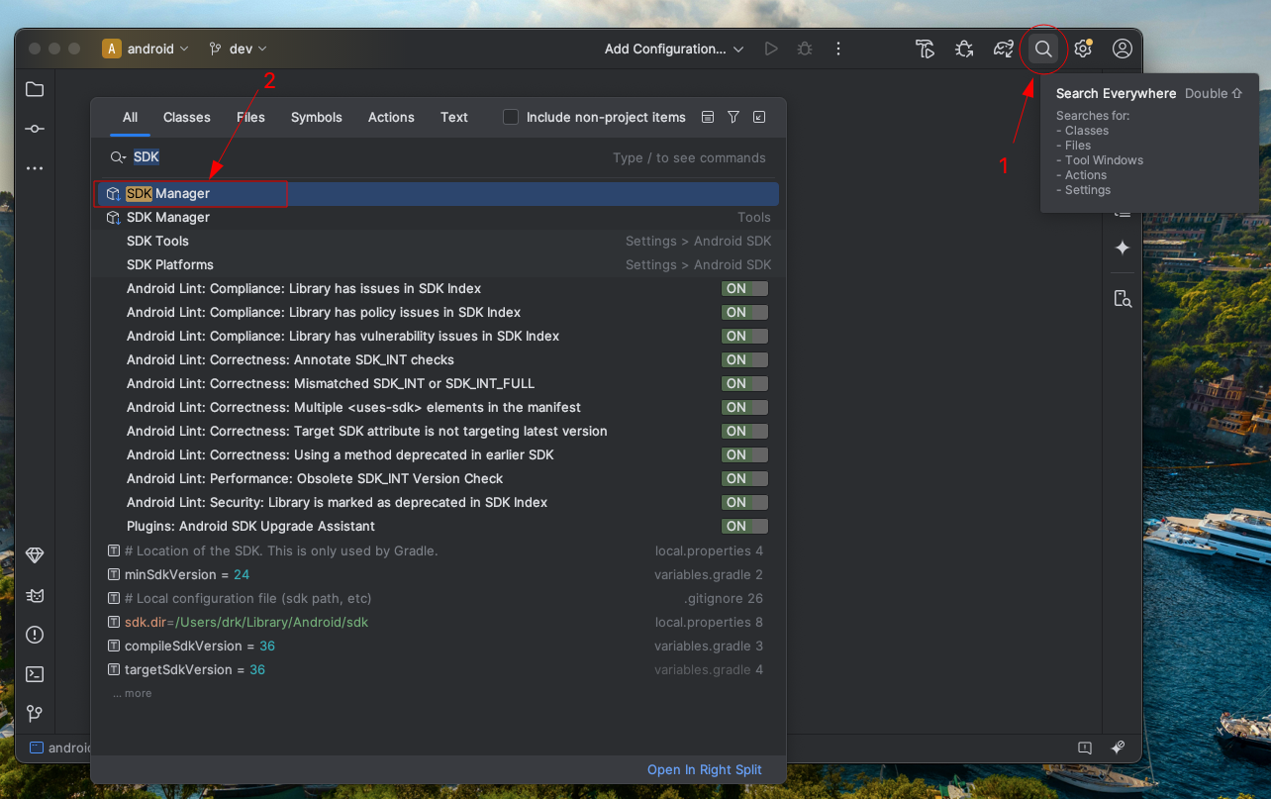Switch to the Actions tab
Screen dimensions: 1271x799
pyautogui.click(x=390, y=116)
